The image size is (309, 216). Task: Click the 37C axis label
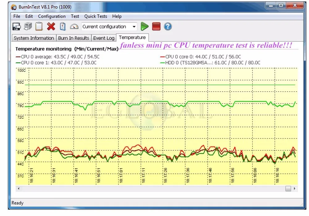tap(20, 176)
